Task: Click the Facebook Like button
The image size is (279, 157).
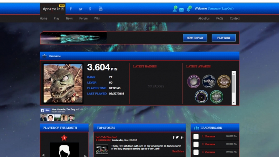Action: (x=45, y=110)
